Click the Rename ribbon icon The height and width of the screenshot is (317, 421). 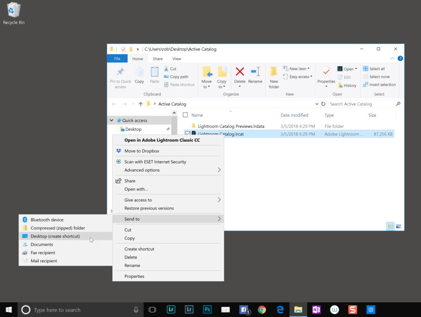(255, 72)
